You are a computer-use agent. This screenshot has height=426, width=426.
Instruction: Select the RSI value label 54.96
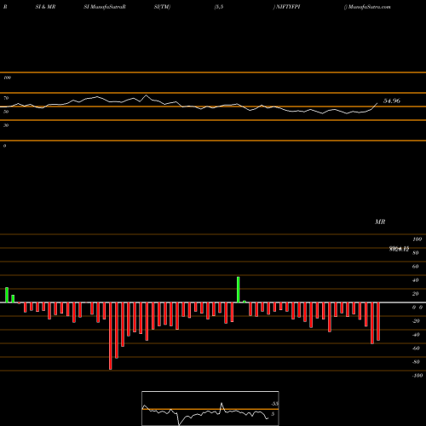(x=392, y=101)
